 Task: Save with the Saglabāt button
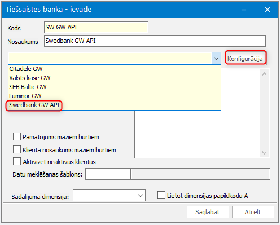tap(208, 212)
